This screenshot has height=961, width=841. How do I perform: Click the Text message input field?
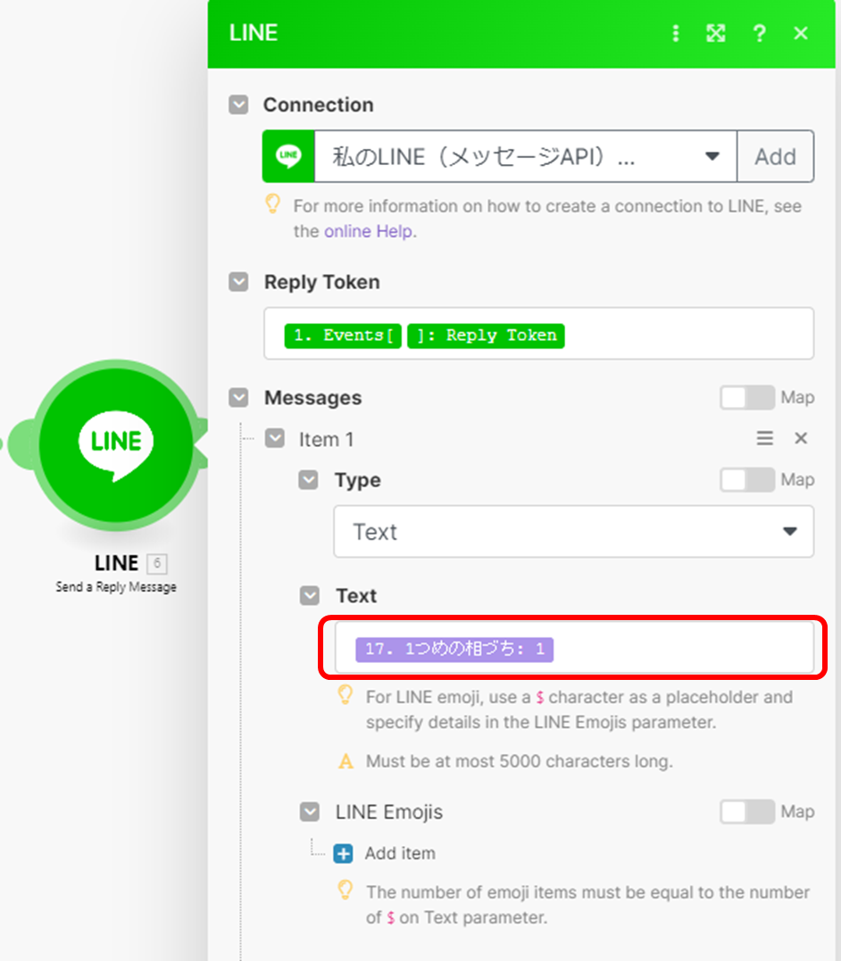(574, 648)
